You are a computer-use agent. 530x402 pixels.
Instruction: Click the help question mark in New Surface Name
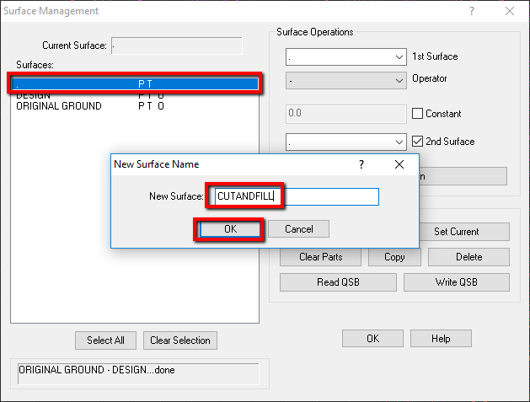click(361, 164)
